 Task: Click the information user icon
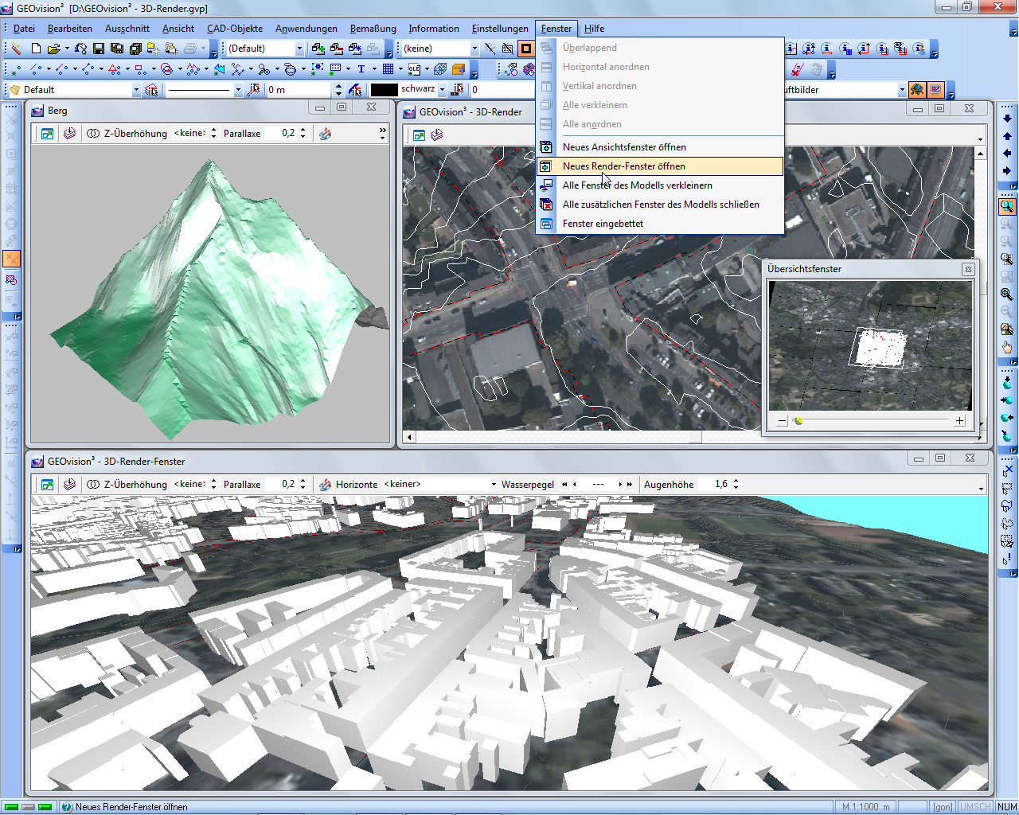pos(919,49)
